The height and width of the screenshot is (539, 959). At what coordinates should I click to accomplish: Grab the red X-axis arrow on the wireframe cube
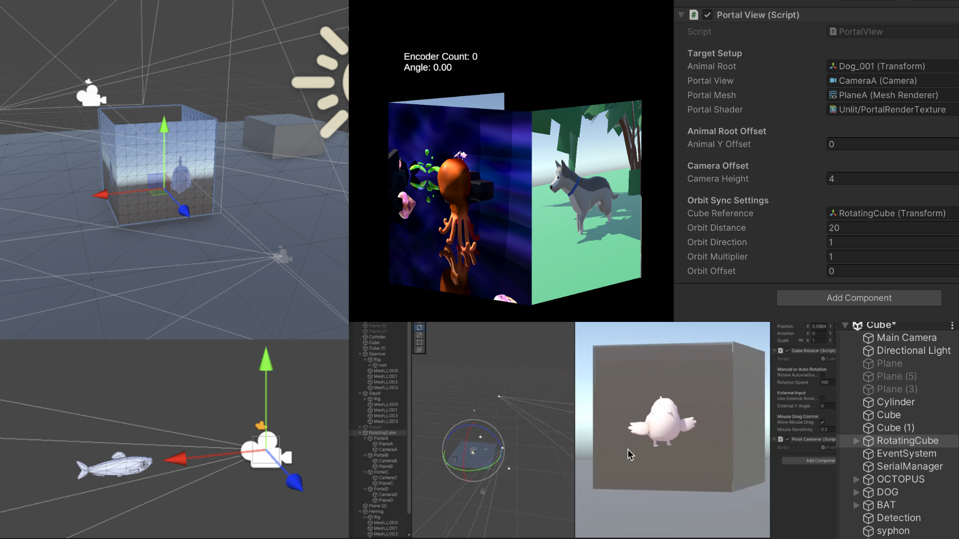[100, 195]
